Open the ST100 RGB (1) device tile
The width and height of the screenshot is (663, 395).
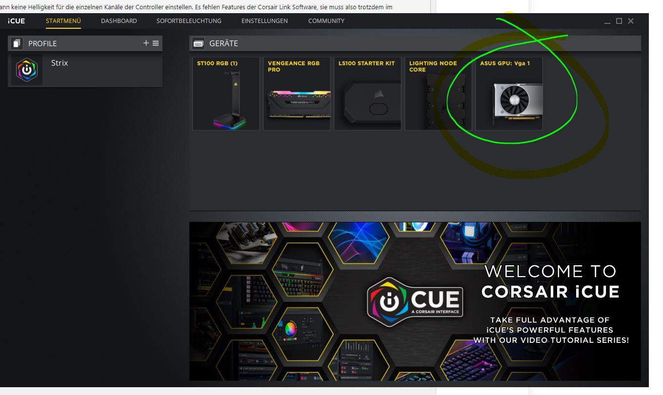click(226, 94)
